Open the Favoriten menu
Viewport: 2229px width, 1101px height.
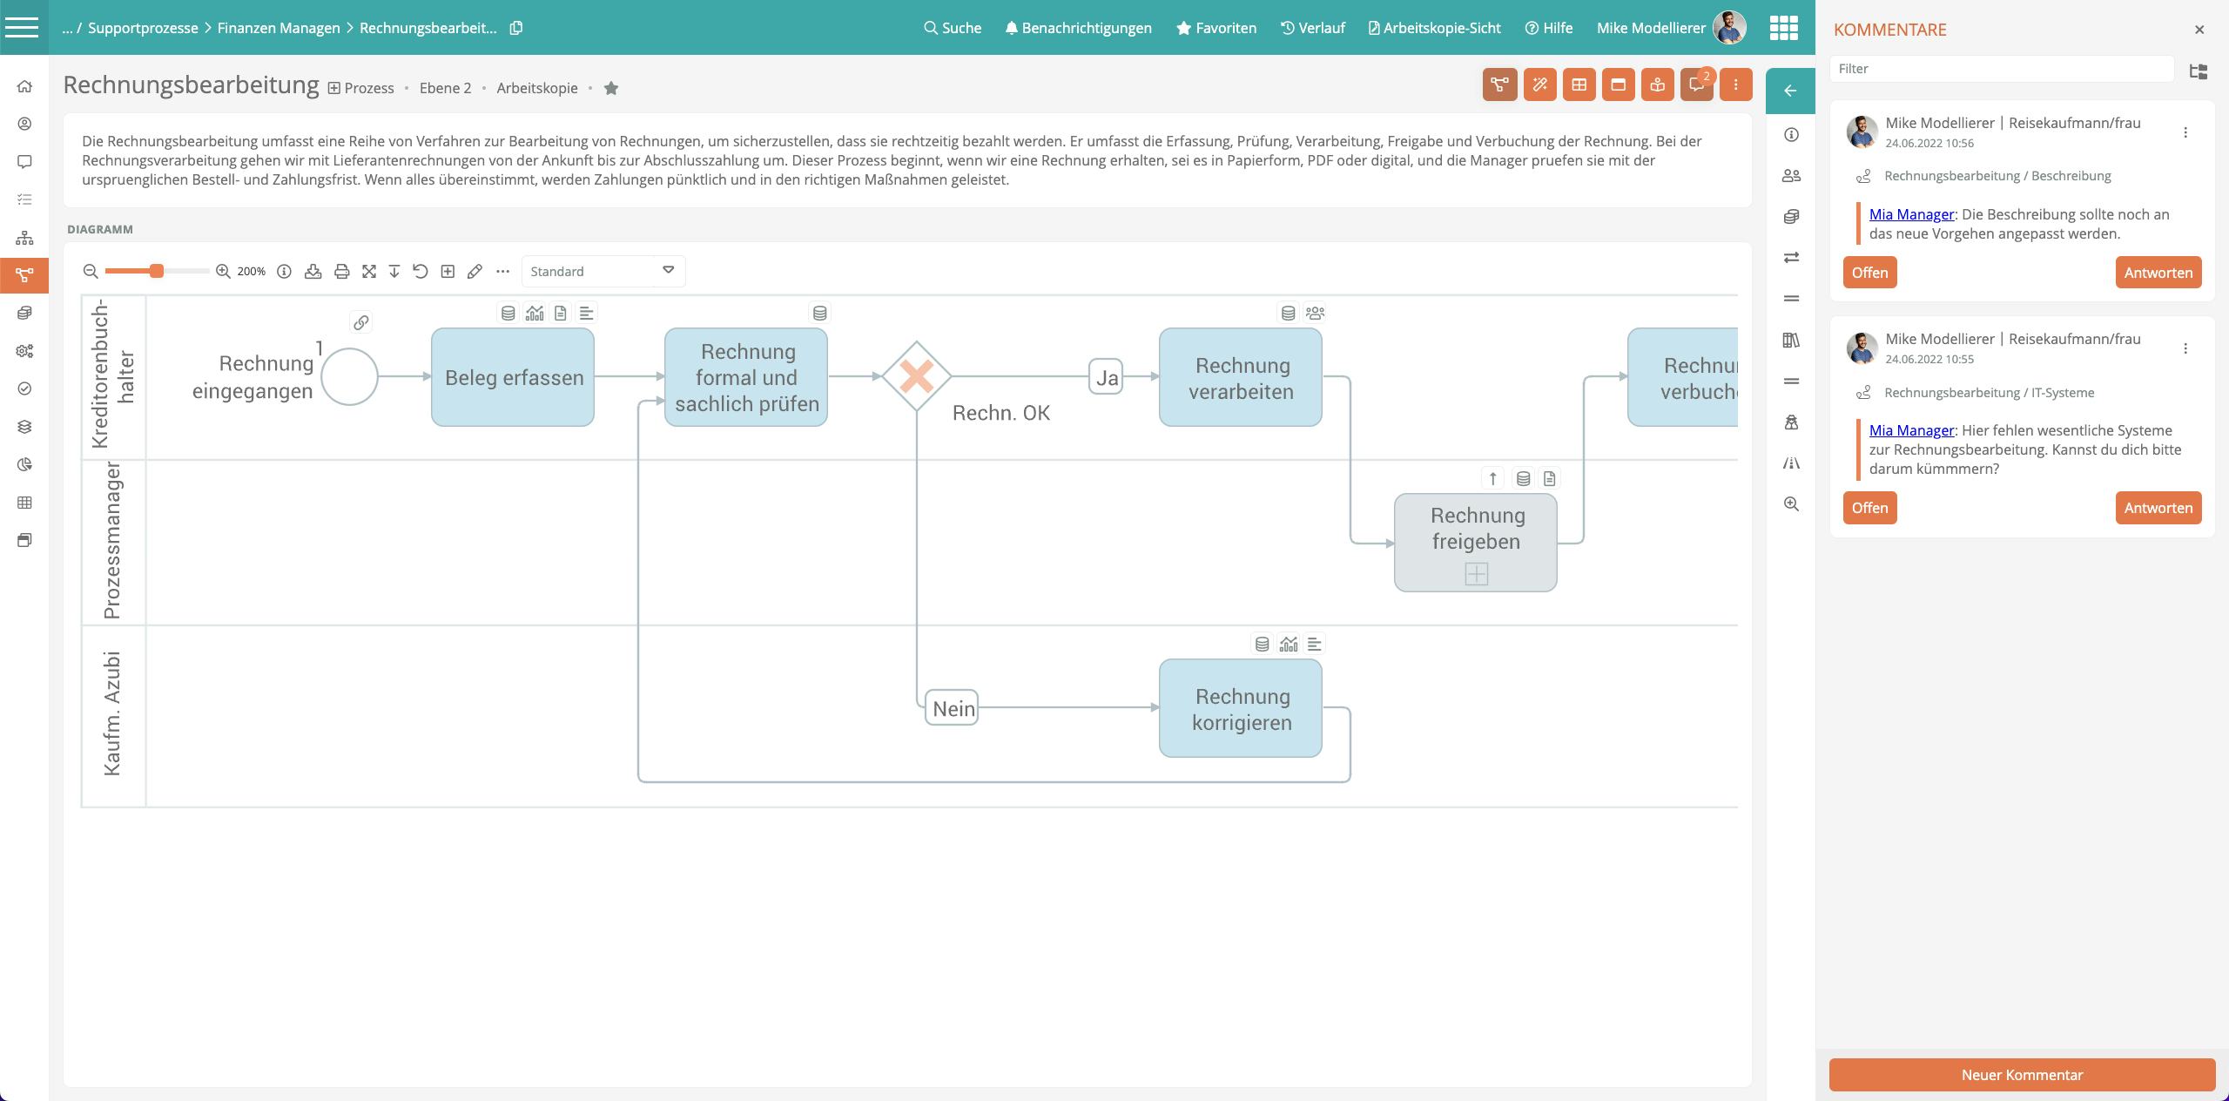(x=1216, y=28)
